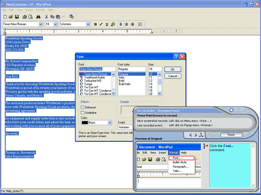Click Cancel in the Font dialog
The image size is (261, 195).
pyautogui.click(x=173, y=76)
